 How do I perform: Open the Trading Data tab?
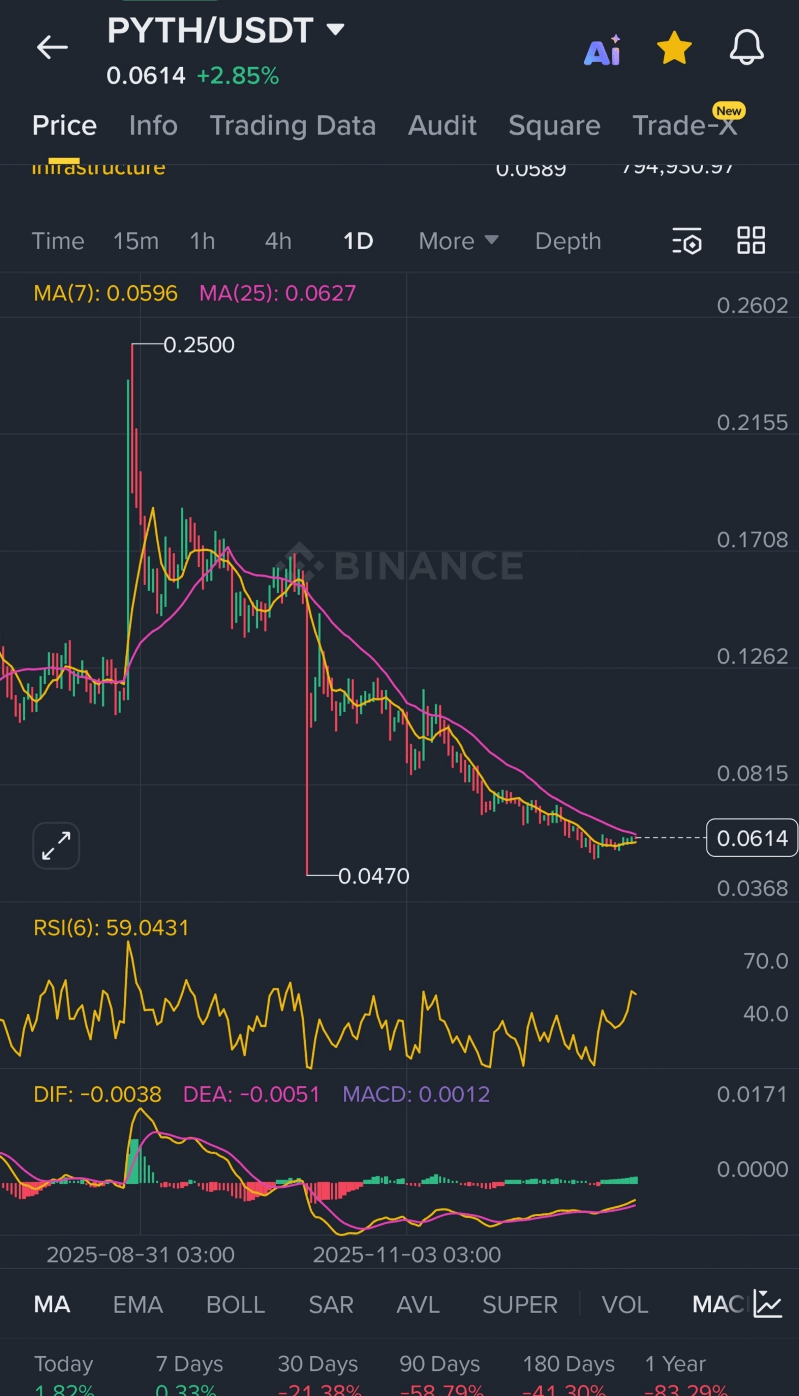pyautogui.click(x=293, y=125)
